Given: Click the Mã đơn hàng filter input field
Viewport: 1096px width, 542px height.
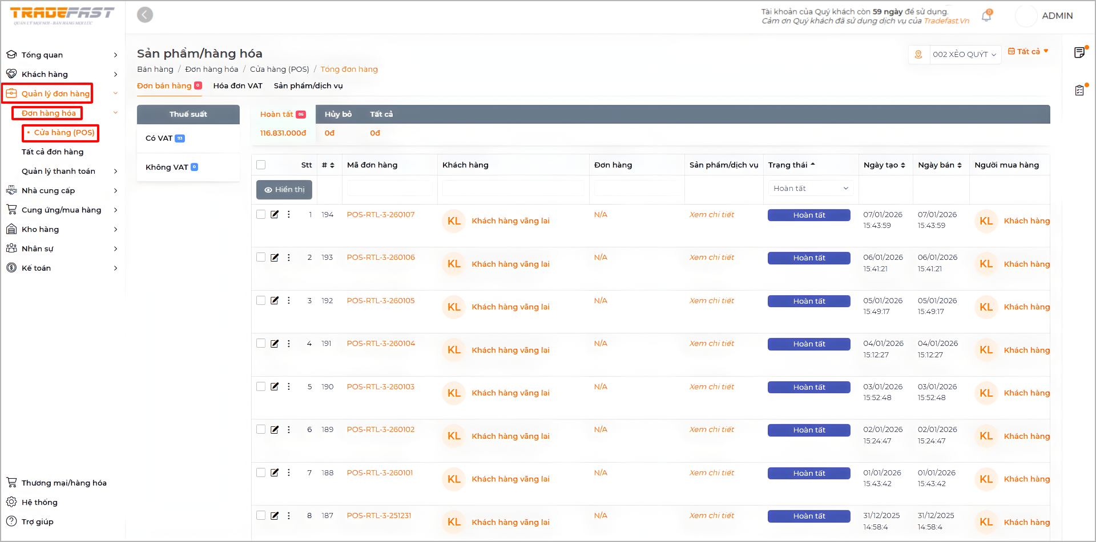Looking at the screenshot, I should 389,189.
